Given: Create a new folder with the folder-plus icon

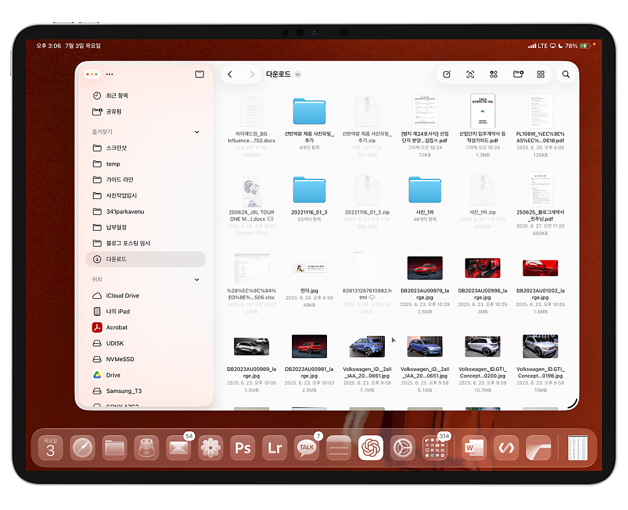Looking at the screenshot, I should tap(518, 74).
